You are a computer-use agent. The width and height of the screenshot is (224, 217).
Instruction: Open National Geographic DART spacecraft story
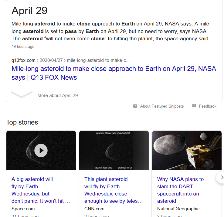[180, 190]
